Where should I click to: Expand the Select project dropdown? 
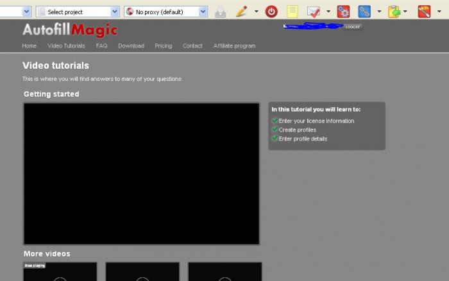115,12
